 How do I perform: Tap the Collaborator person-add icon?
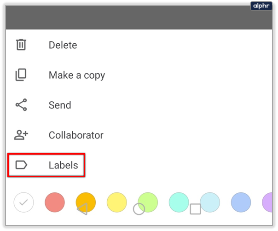coord(21,135)
